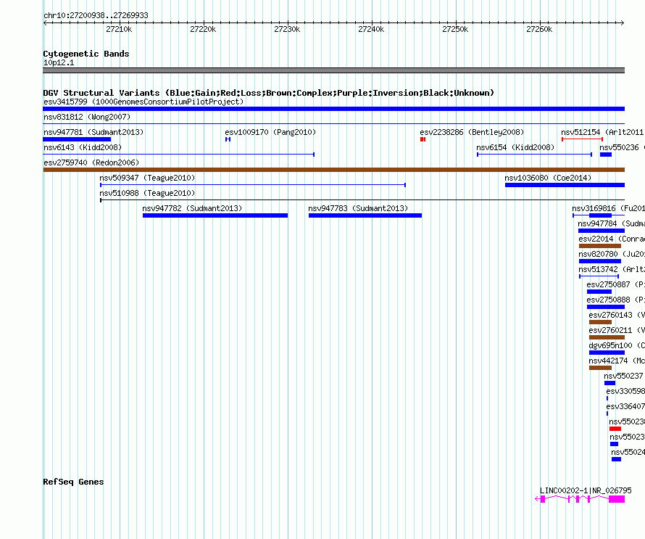The image size is (645, 539).
Task: Open the dgv695n100 variant label
Action: (617, 345)
